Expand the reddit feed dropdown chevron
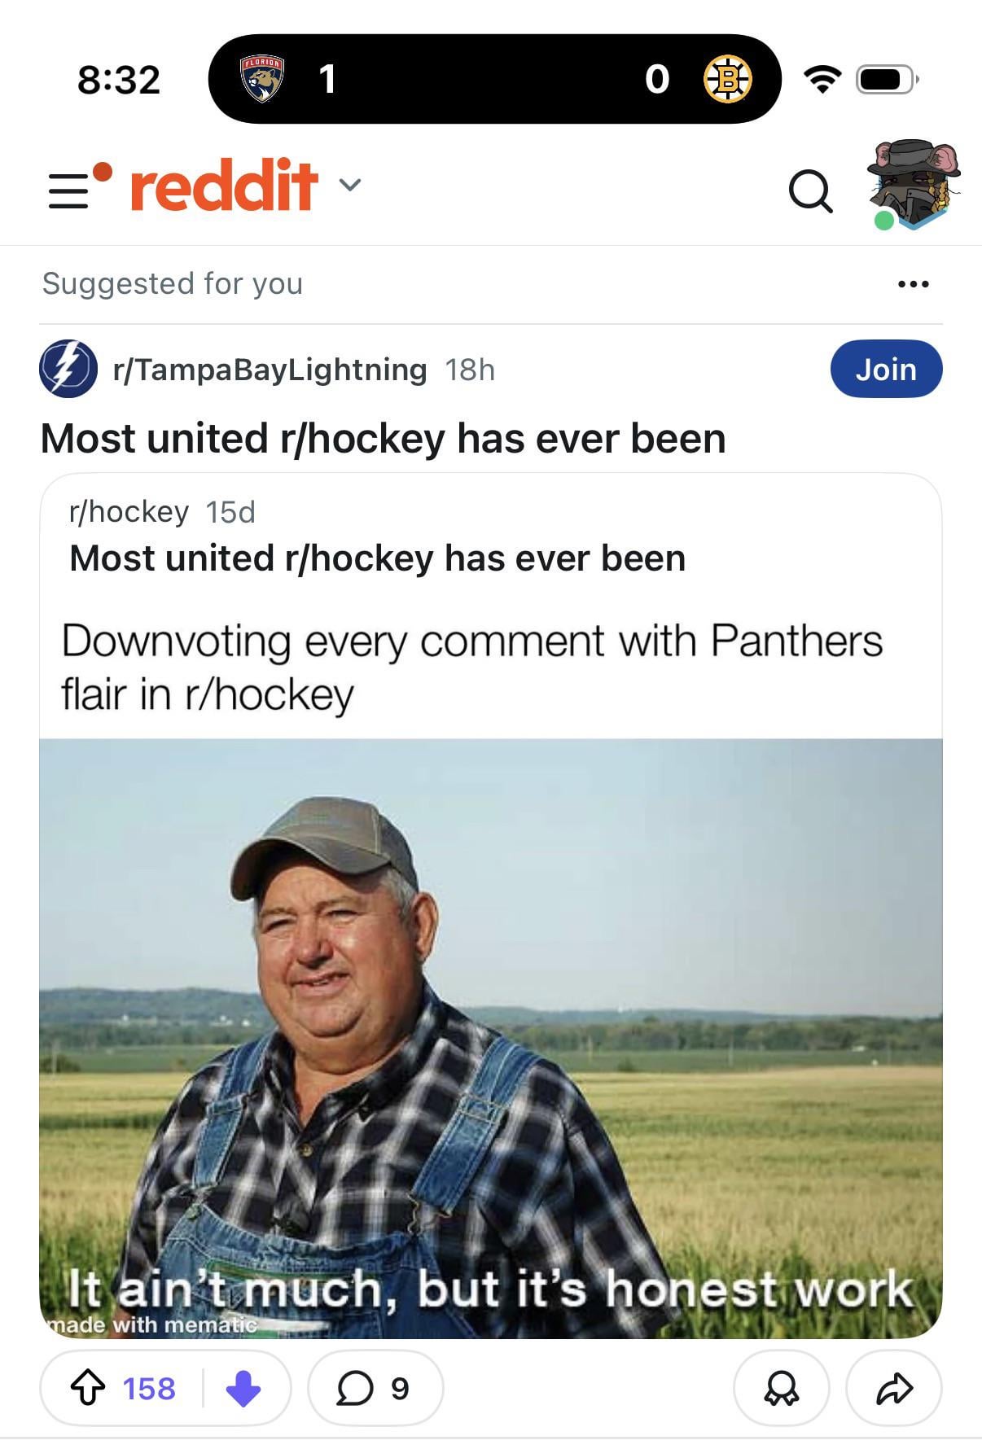982x1449 pixels. click(349, 185)
